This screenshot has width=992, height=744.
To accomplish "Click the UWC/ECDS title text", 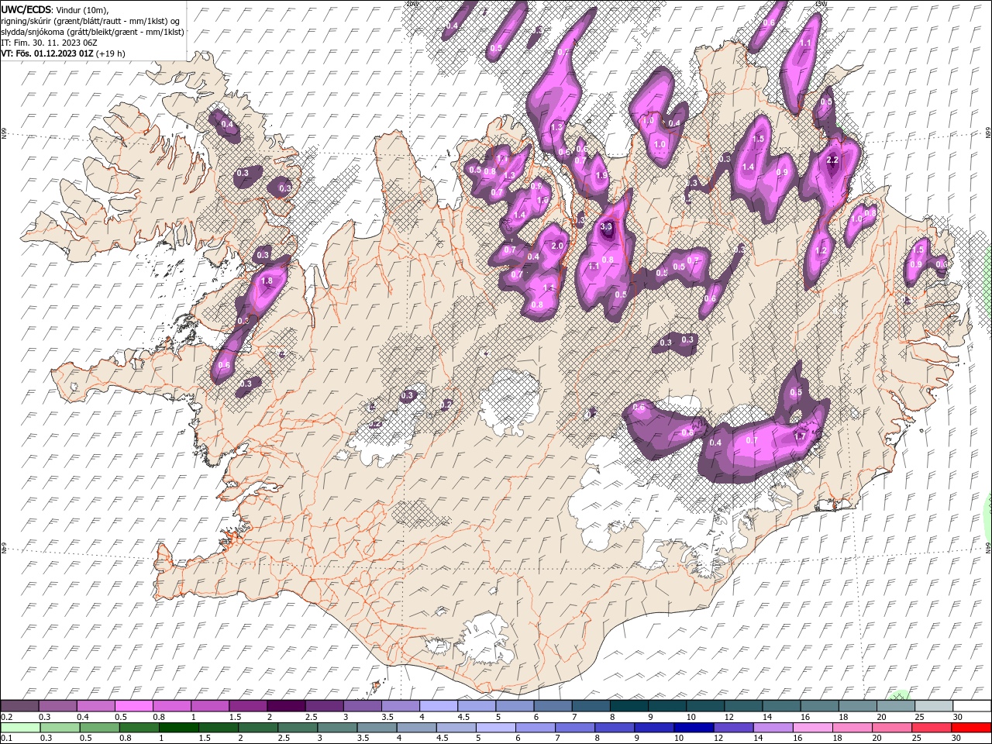I will (27, 9).
